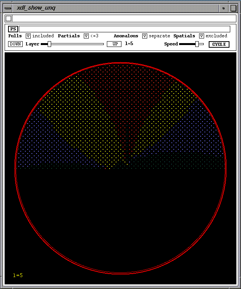Open the Fulls 'included' dropdown
Image resolution: width=241 pixels, height=289 pixels.
[28, 36]
